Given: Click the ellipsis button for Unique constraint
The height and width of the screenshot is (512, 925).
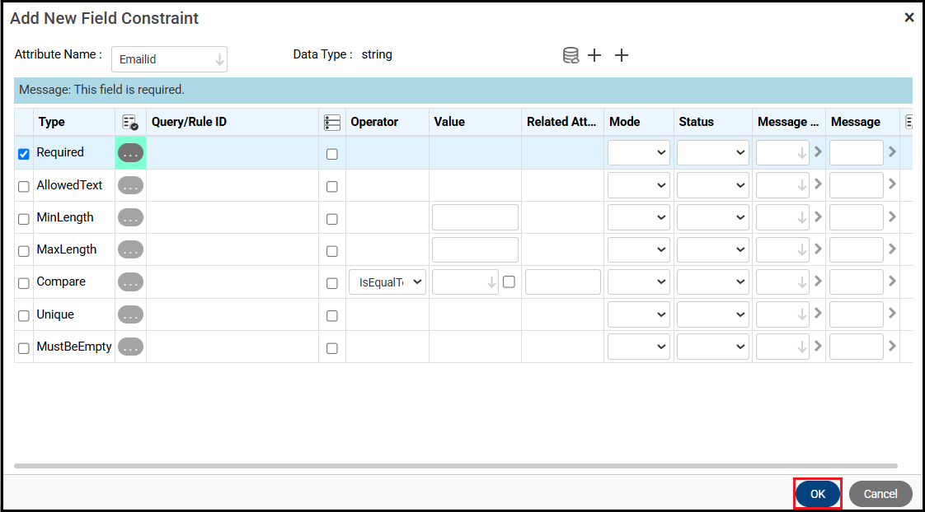Looking at the screenshot, I should tap(130, 314).
